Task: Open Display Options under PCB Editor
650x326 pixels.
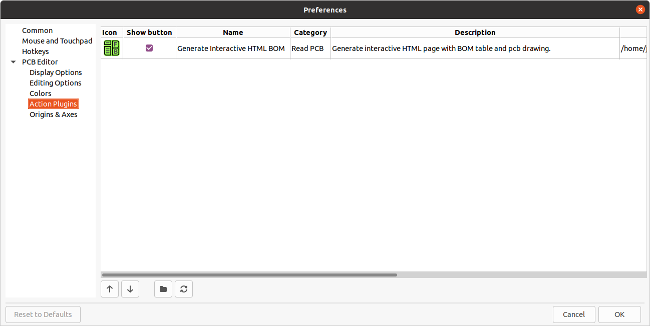Action: (55, 72)
